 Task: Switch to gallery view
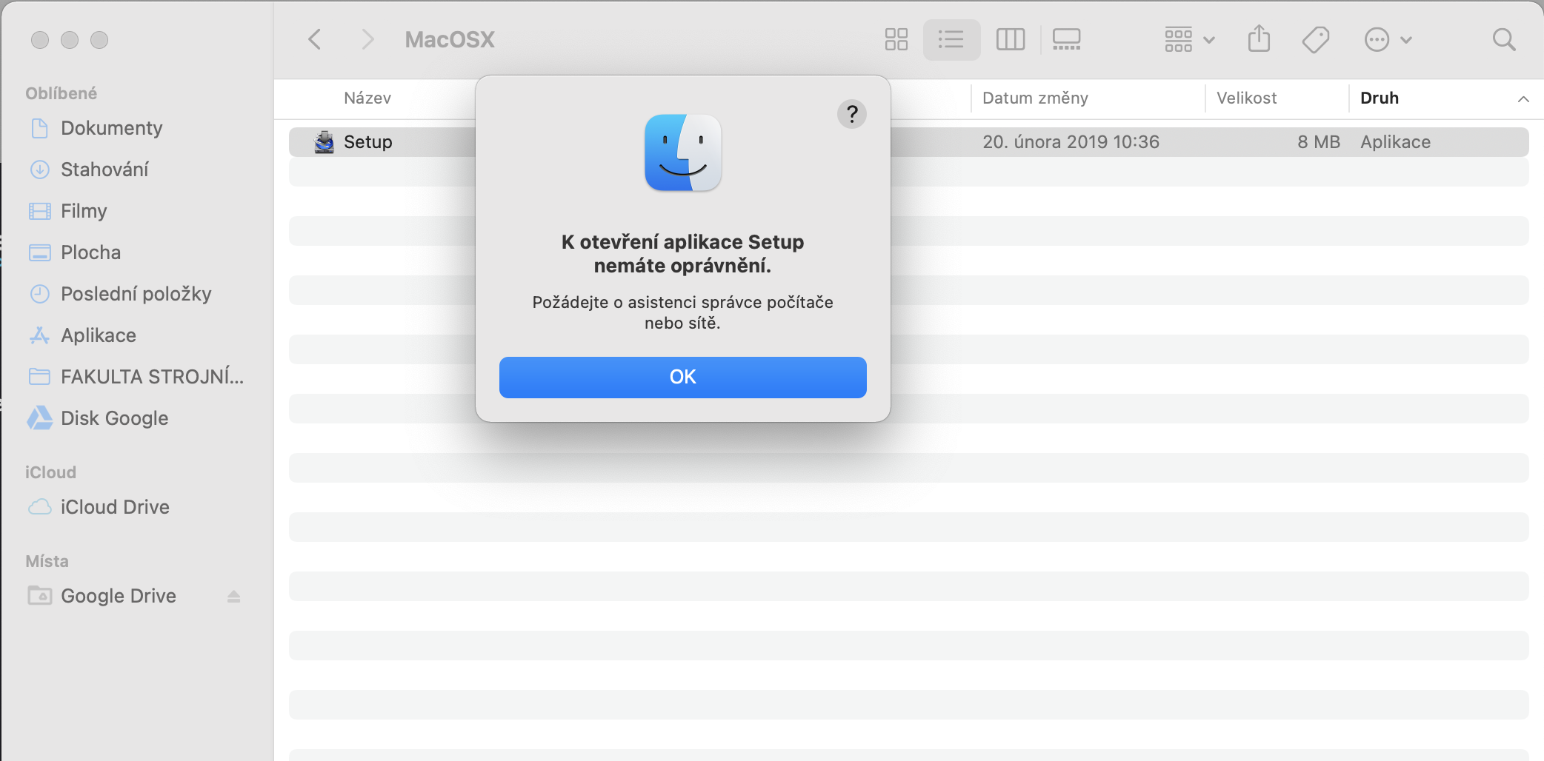(x=1066, y=39)
